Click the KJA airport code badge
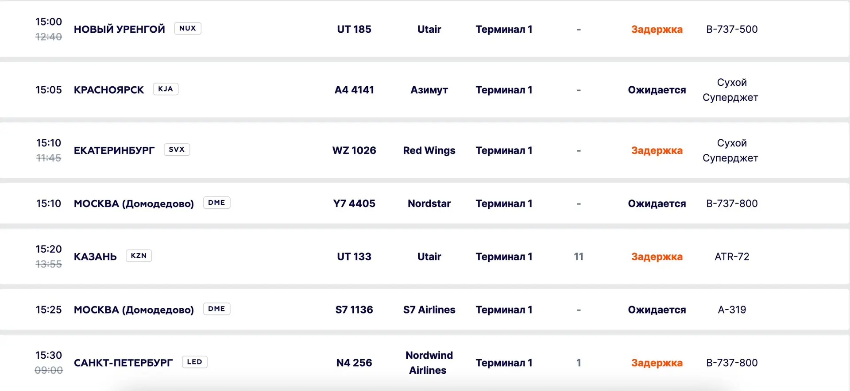Screen dimensions: 850x391 pos(166,89)
